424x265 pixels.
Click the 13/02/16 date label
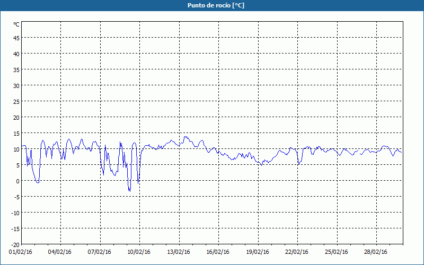click(179, 252)
